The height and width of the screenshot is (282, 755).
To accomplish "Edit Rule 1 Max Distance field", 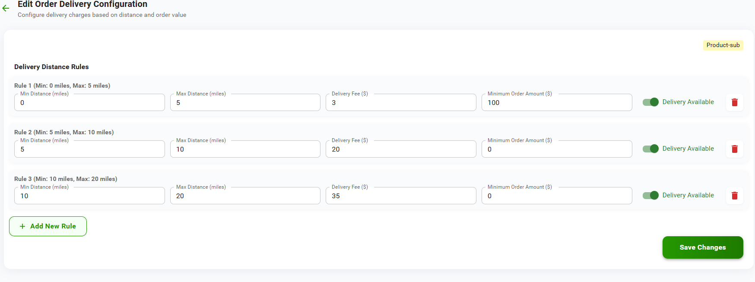I will click(245, 103).
